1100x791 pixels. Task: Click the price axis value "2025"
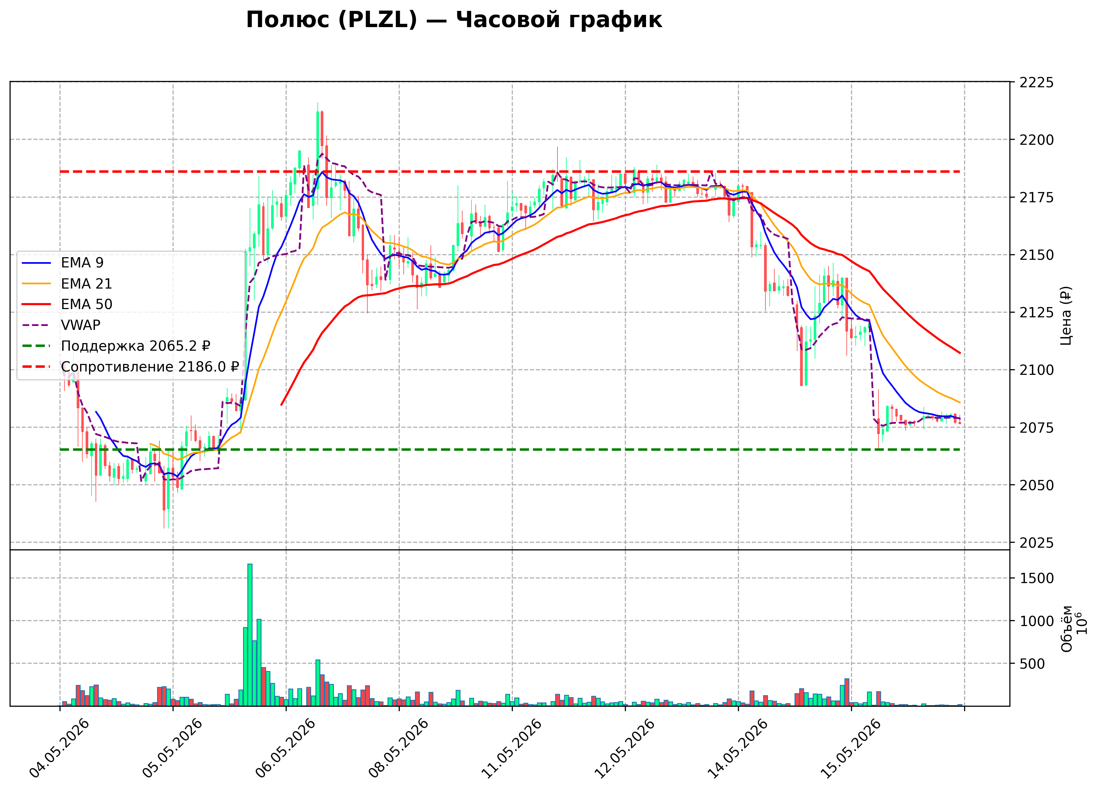1037,543
